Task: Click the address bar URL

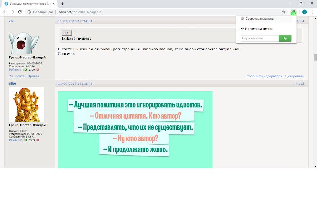Action: click(79, 12)
